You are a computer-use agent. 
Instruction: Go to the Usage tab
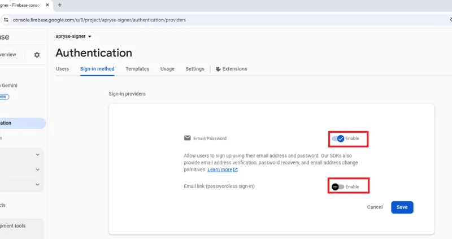coord(167,69)
